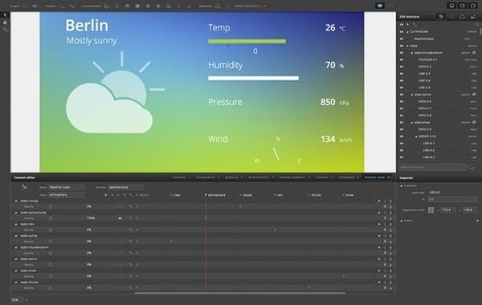Switch to the Temperature context tab
This screenshot has height=305, width=482.
coord(206,177)
